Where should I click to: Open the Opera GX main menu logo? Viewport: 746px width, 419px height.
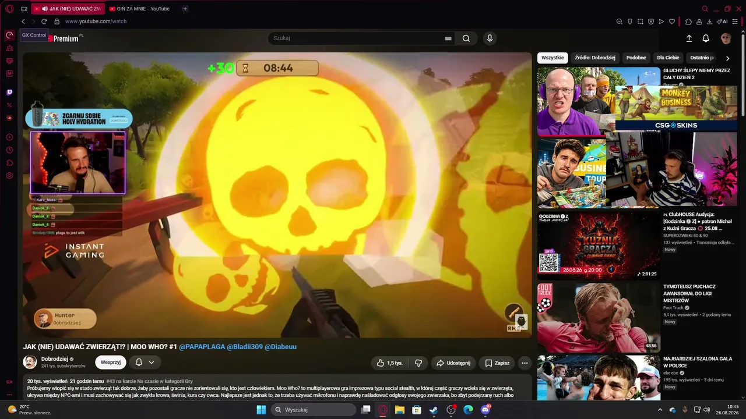[x=9, y=9]
